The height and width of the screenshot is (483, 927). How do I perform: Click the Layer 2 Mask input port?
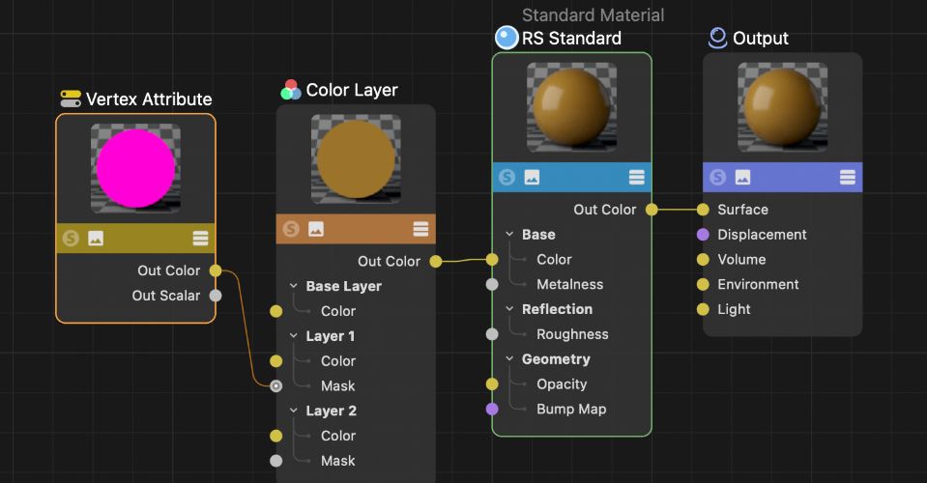[276, 461]
